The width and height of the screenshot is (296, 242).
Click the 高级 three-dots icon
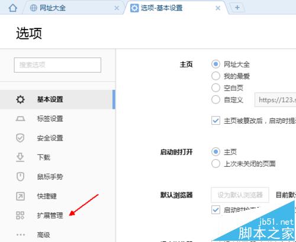coord(21,235)
